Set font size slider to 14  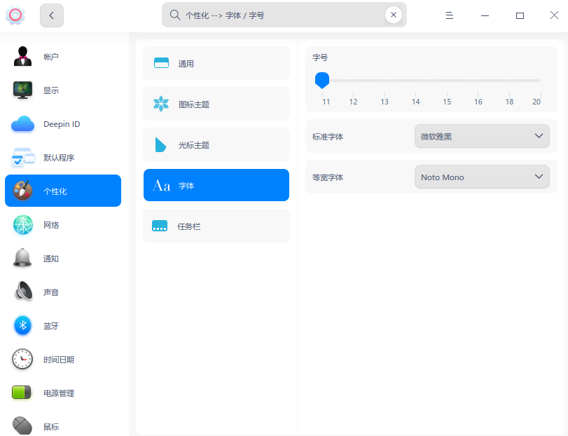pyautogui.click(x=415, y=81)
